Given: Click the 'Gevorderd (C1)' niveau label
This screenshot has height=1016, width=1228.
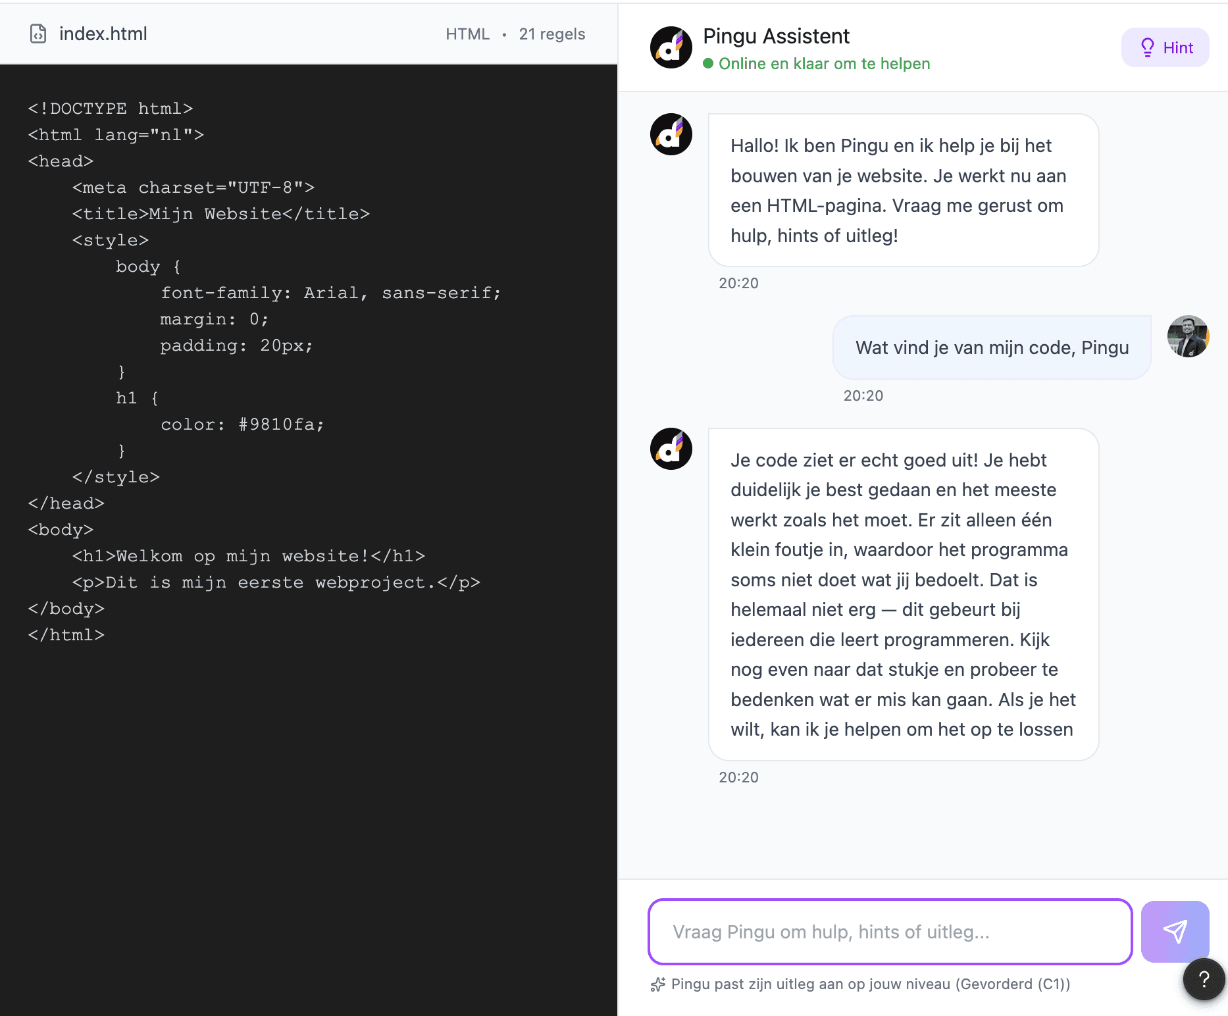Looking at the screenshot, I should point(1013,984).
